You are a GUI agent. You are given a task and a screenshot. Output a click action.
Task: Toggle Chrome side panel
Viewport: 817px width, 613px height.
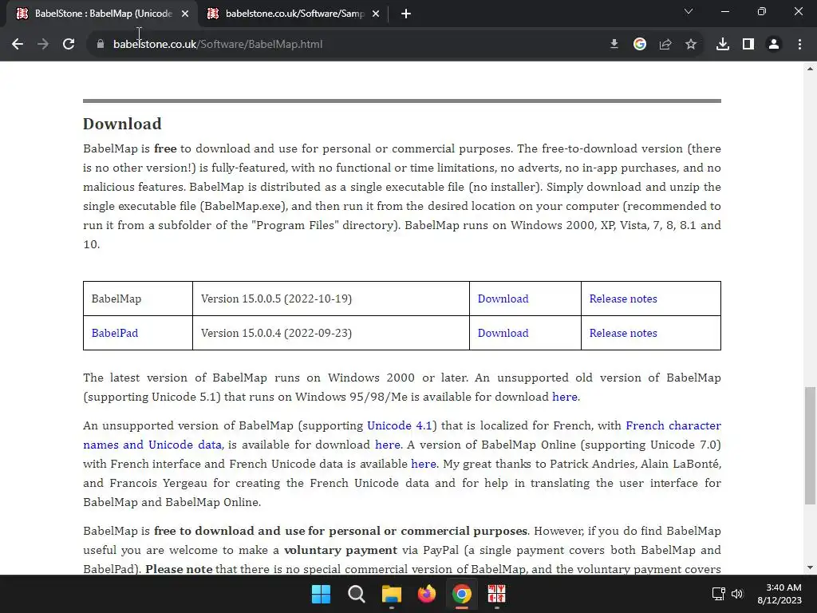[x=748, y=45]
